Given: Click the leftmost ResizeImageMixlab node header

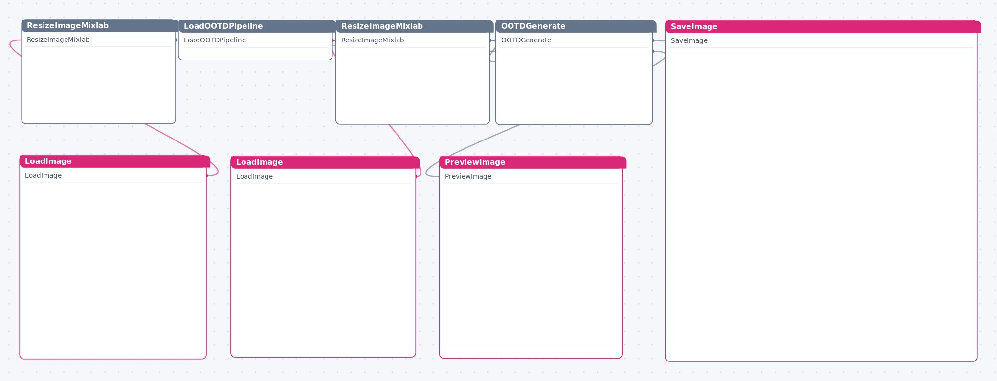Looking at the screenshot, I should point(100,26).
